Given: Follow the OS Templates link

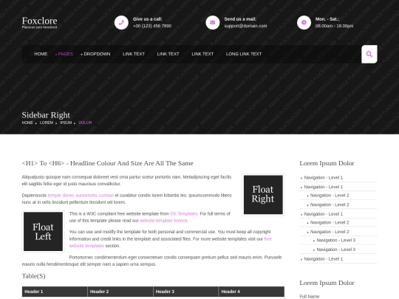Looking at the screenshot, I should [x=184, y=213].
